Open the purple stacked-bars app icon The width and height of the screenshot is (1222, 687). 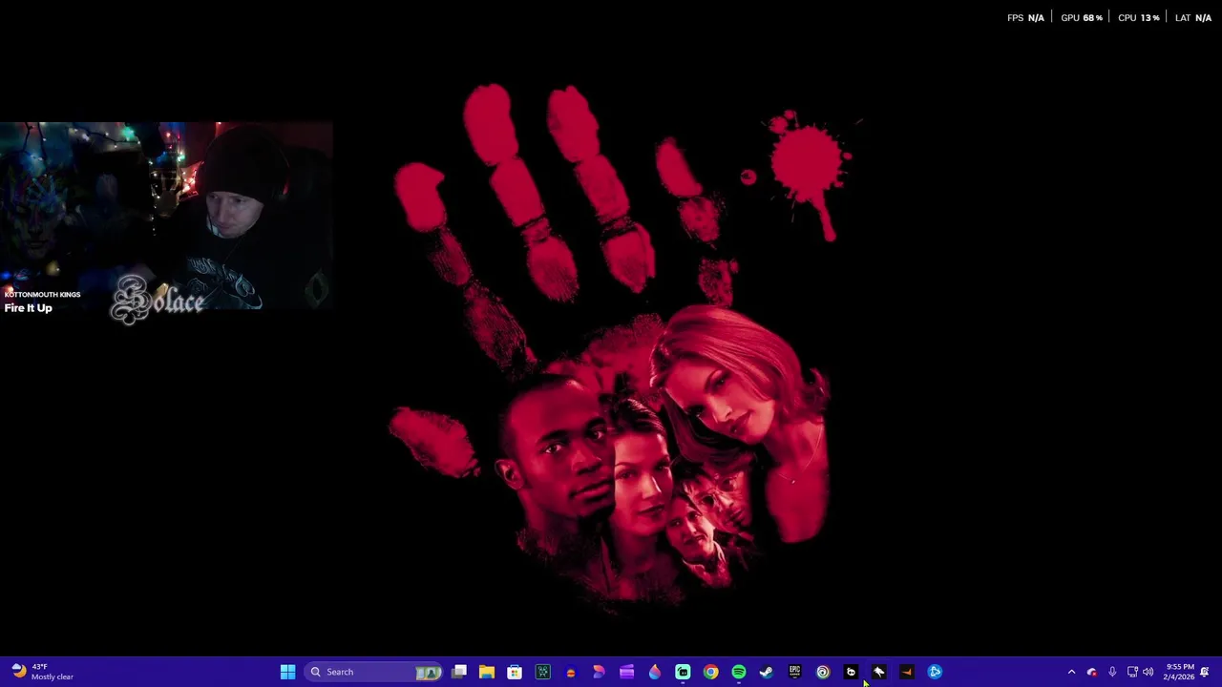(626, 672)
